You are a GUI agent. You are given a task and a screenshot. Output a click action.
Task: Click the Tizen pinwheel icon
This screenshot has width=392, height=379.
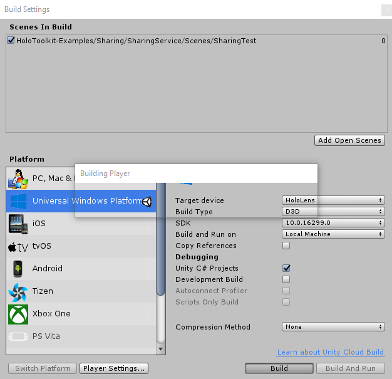pos(18,292)
